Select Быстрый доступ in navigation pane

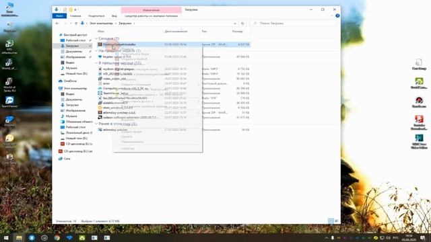75,35
